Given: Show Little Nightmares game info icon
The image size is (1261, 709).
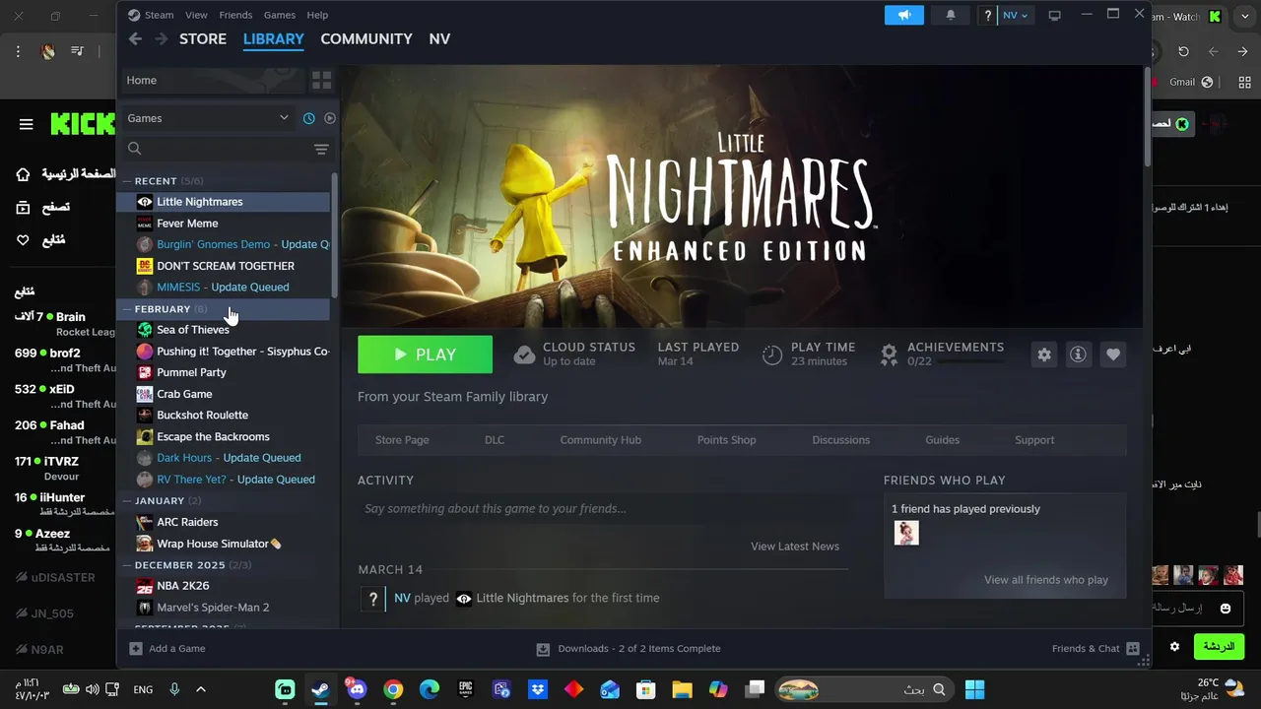Looking at the screenshot, I should point(1078,354).
